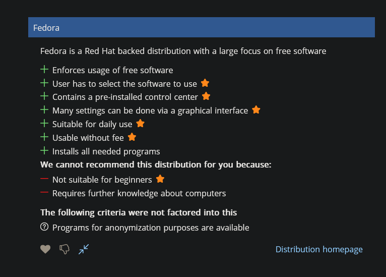This screenshot has width=386, height=277.
Task: Click the heart like icon
Action: (x=45, y=249)
